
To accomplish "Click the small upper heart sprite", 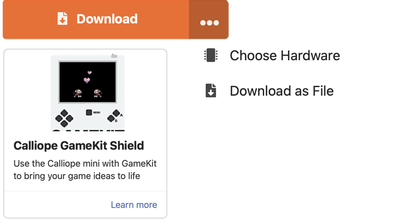I will tap(90, 73).
